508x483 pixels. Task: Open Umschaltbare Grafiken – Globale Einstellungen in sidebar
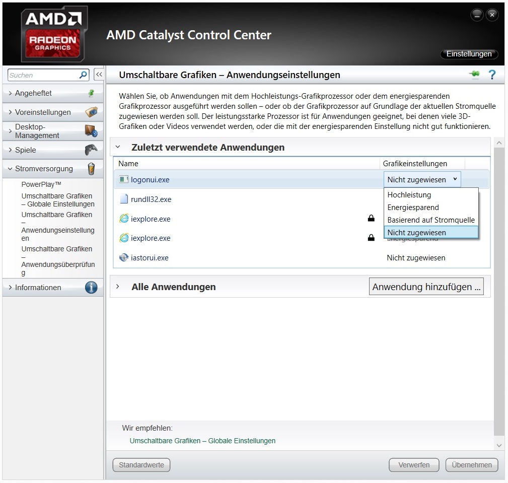58,200
